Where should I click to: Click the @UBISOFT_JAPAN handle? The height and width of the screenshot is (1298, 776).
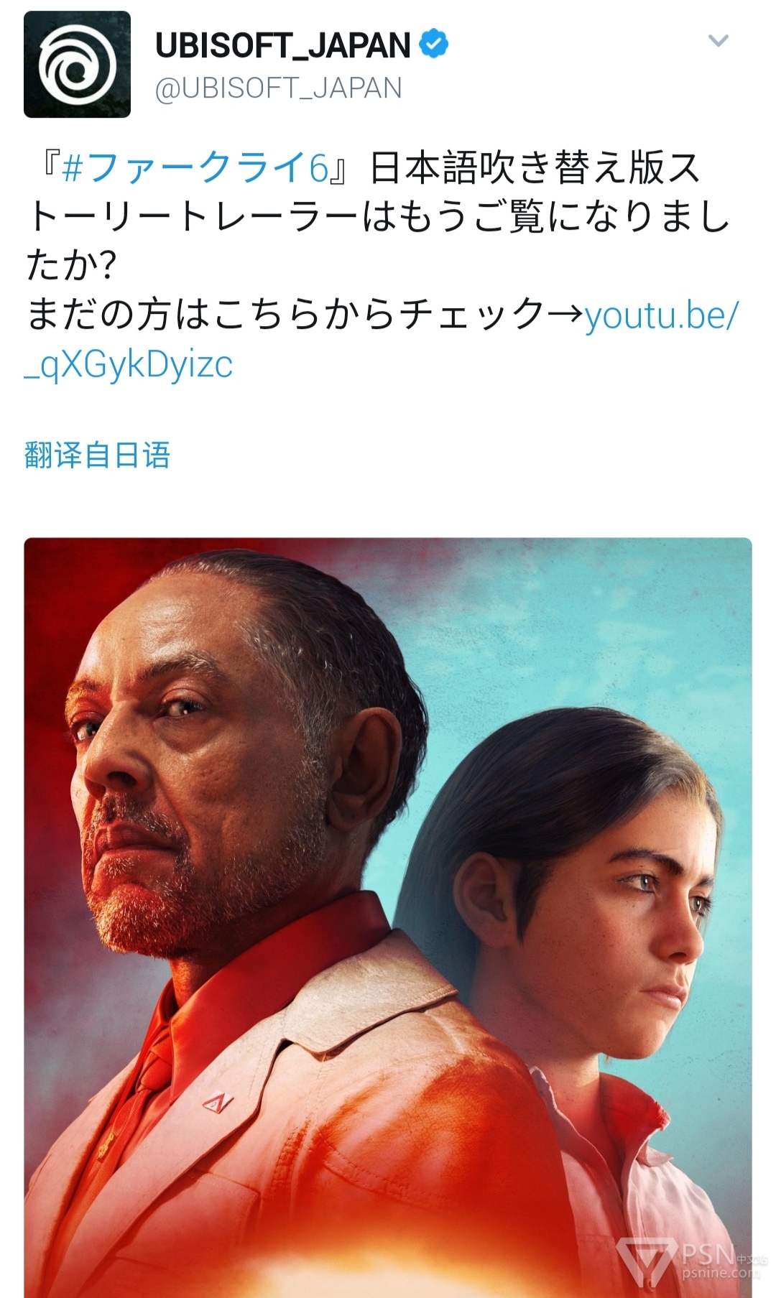click(279, 88)
